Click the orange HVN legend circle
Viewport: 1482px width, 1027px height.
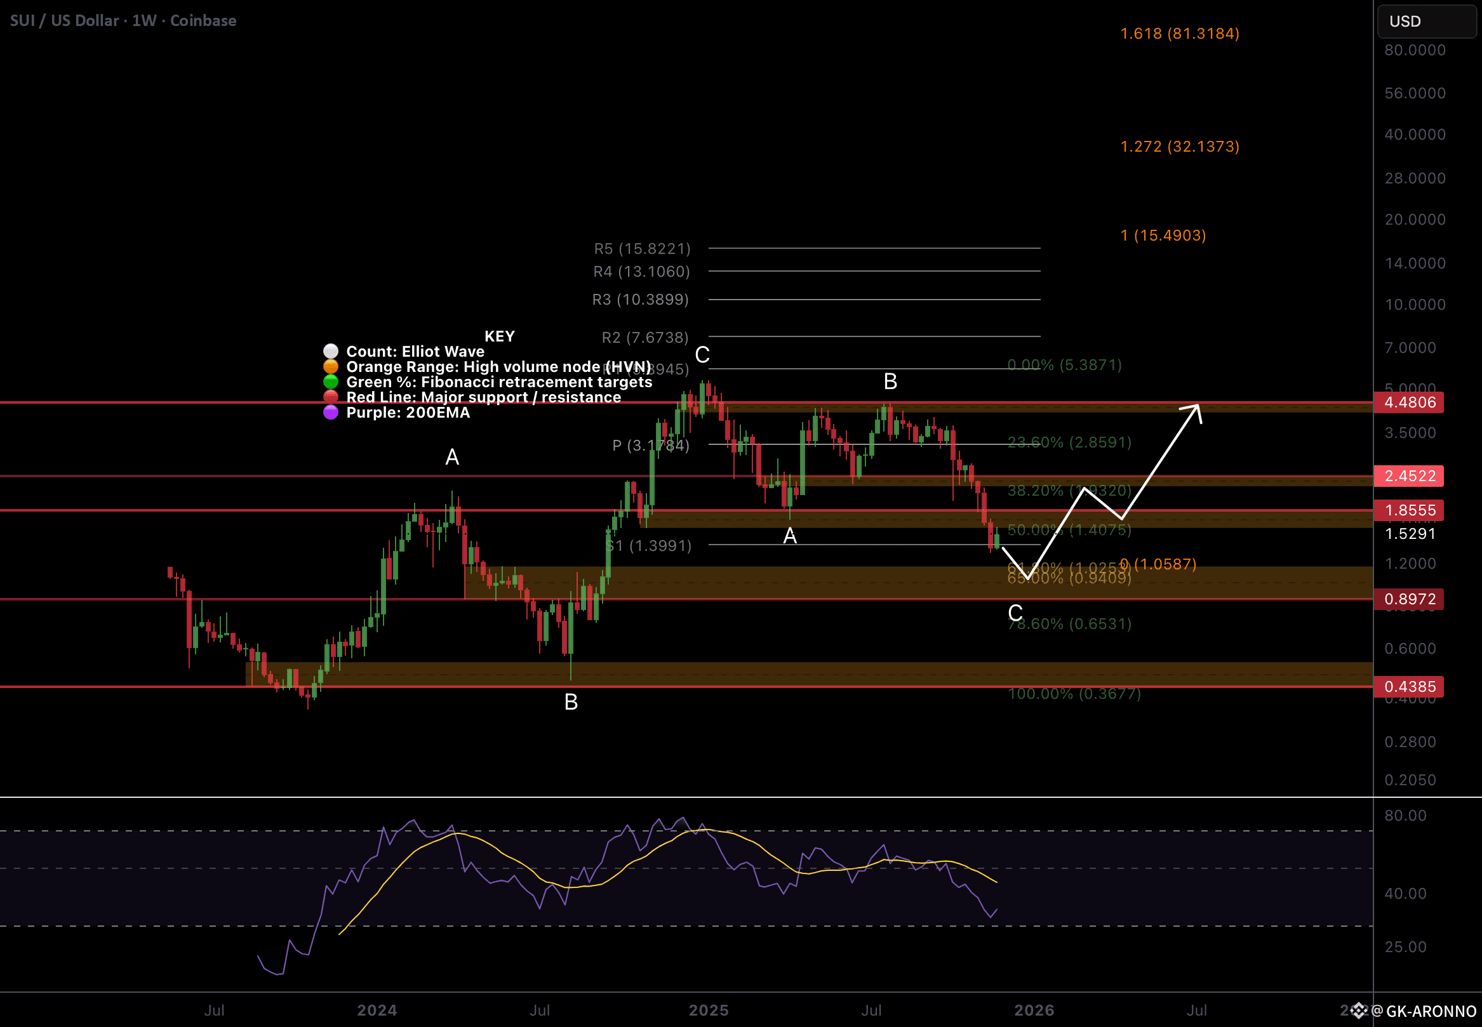click(330, 367)
